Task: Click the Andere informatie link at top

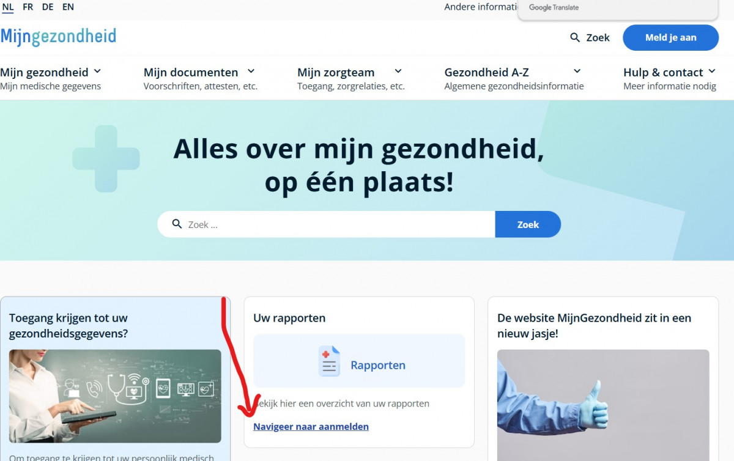Action: coord(481,7)
